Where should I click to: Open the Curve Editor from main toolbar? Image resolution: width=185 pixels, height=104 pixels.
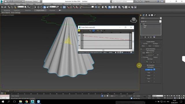tap(113, 7)
